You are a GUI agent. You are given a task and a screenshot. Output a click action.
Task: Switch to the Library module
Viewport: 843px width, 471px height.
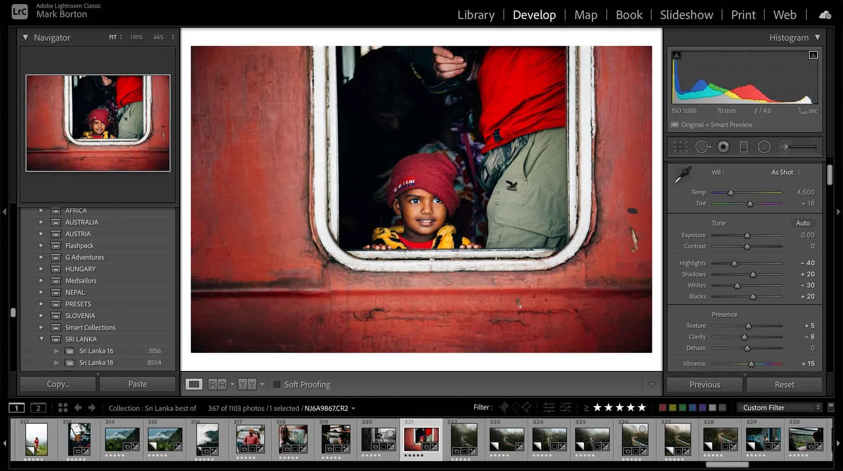click(475, 15)
